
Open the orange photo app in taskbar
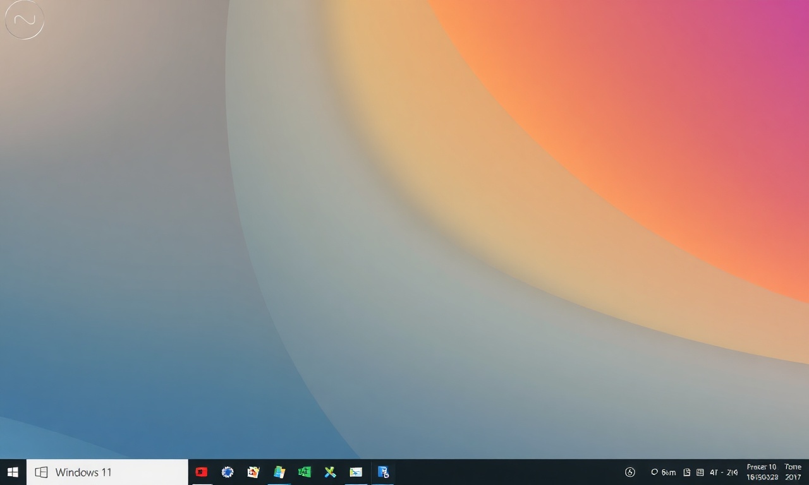click(x=253, y=472)
